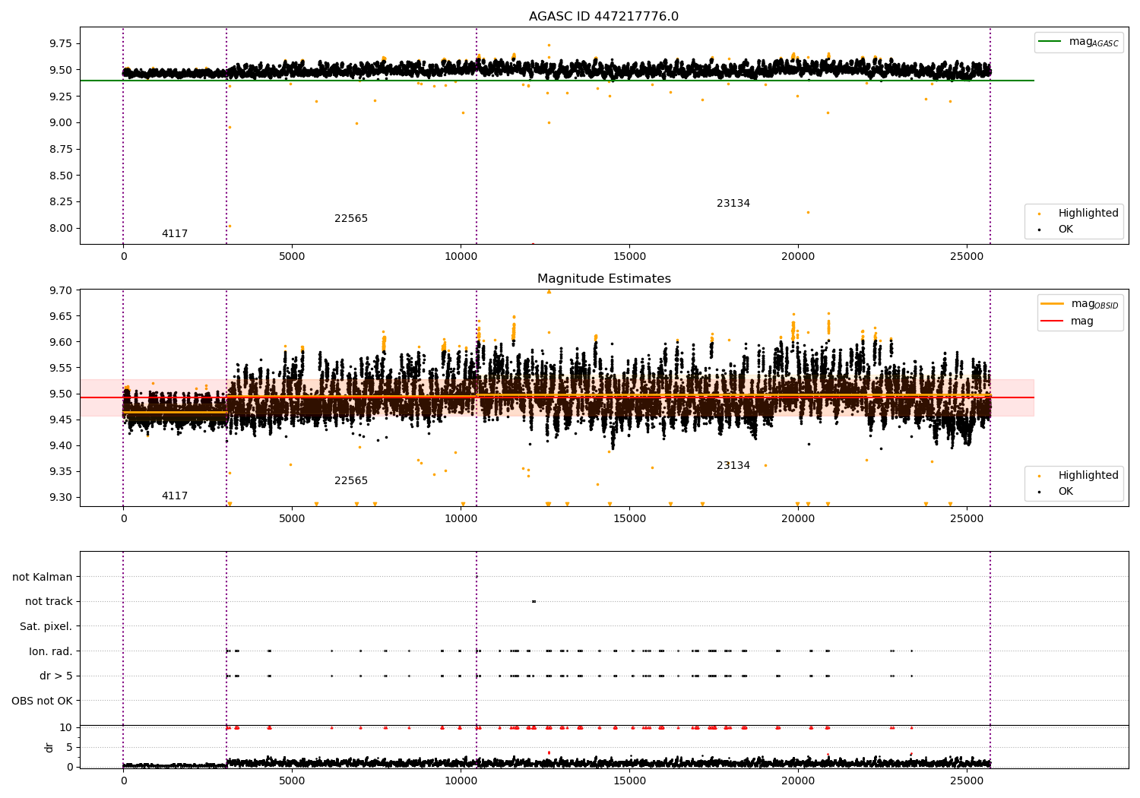Click the '15000' x-tick under Magnitude Estimates panel
The height and width of the screenshot is (798, 1140).
tap(629, 519)
